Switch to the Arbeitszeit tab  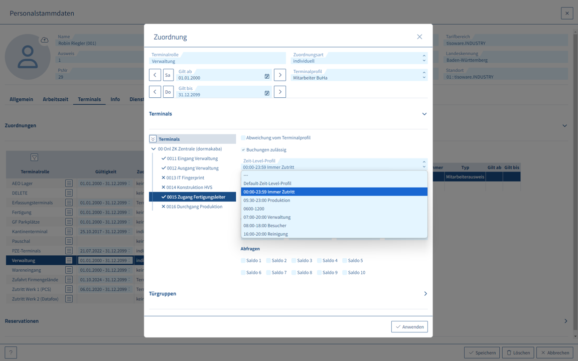click(x=55, y=99)
